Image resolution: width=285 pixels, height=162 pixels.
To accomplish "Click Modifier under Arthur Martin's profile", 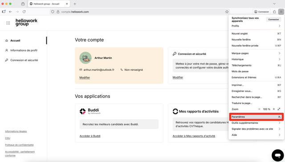I will pos(85,77).
